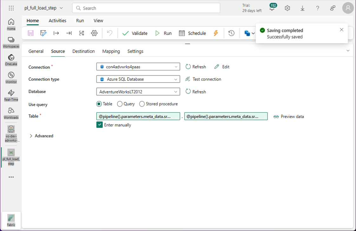Screen dimensions: 356x231
Task: Click the Workloads sidebar icon
Action: (11, 113)
